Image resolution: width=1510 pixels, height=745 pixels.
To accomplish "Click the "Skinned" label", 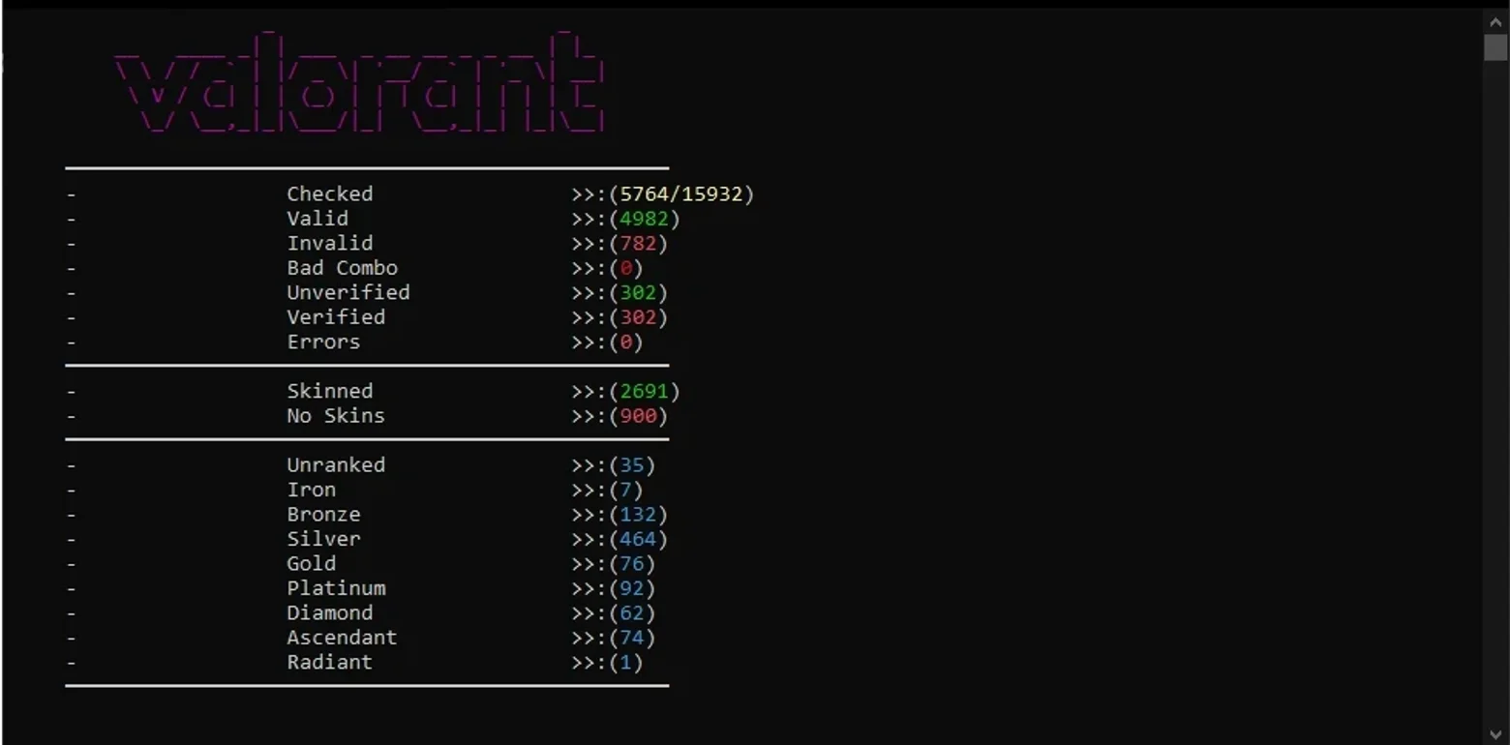I will click(x=330, y=391).
